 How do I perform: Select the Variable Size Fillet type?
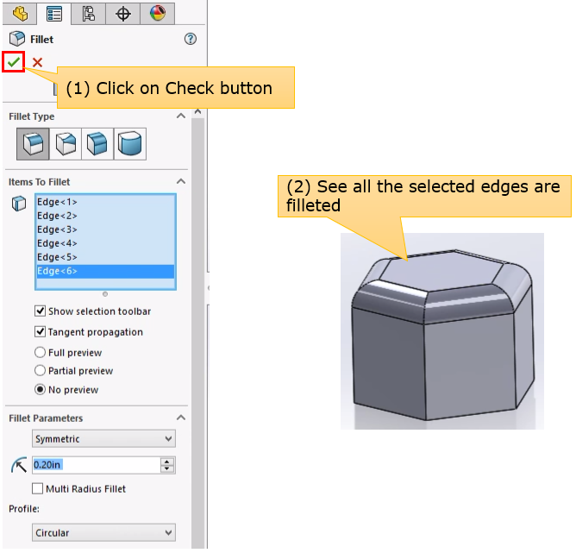(66, 144)
